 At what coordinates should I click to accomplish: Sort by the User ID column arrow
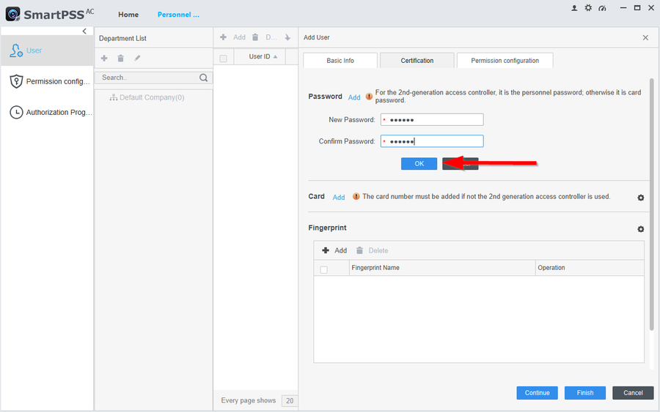[x=276, y=57]
